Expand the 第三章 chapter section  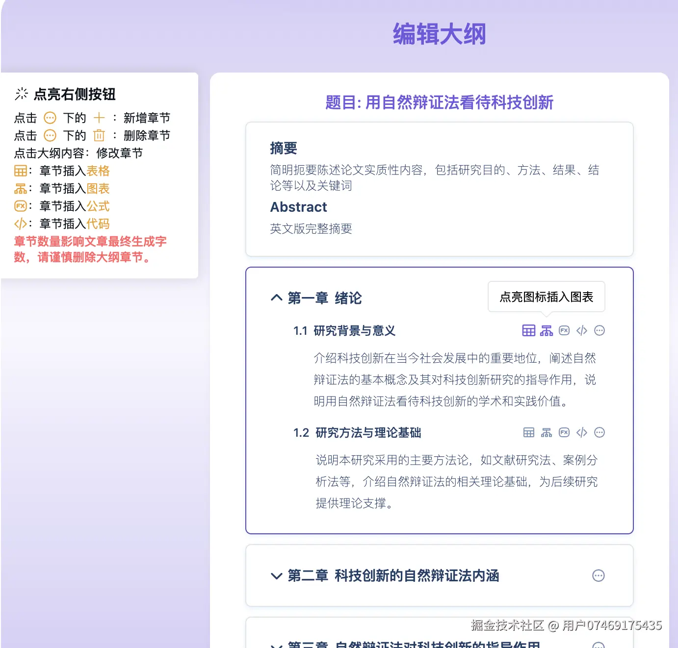click(276, 645)
